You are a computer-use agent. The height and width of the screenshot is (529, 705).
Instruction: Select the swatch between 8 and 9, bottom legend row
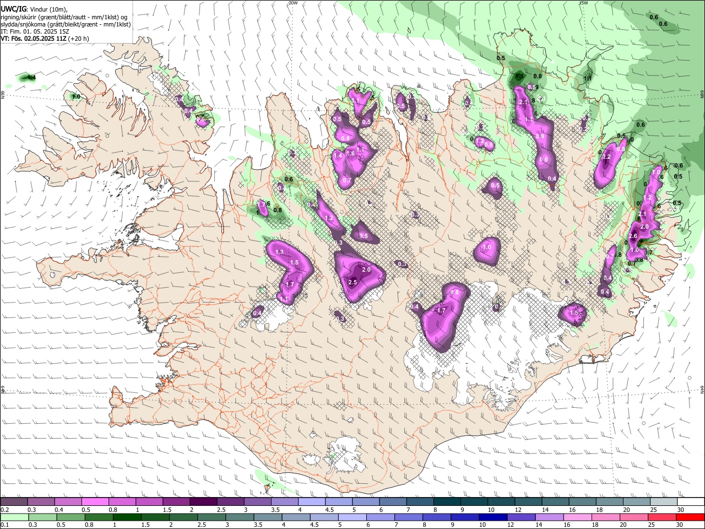pos(436,517)
